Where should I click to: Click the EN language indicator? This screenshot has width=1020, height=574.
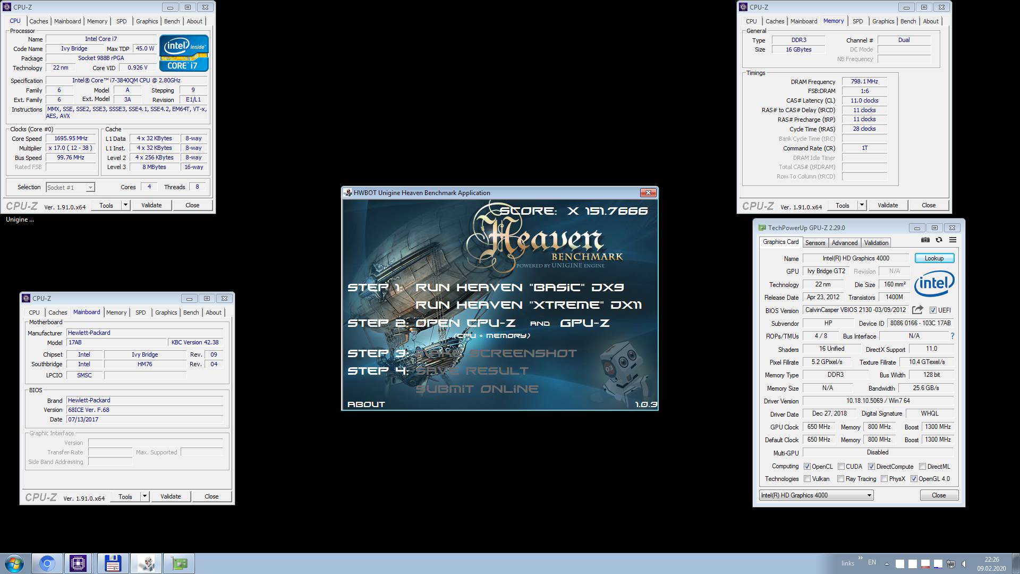tap(872, 562)
